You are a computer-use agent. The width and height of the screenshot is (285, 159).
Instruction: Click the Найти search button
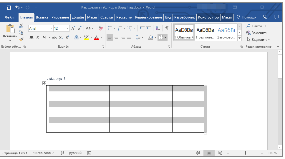click(x=254, y=26)
